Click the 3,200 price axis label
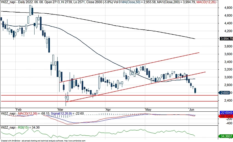The height and width of the screenshot is (142, 233). tap(228, 69)
